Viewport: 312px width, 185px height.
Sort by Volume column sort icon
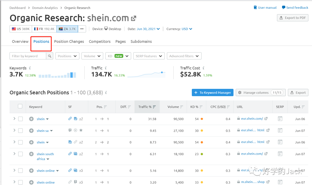click(x=181, y=107)
